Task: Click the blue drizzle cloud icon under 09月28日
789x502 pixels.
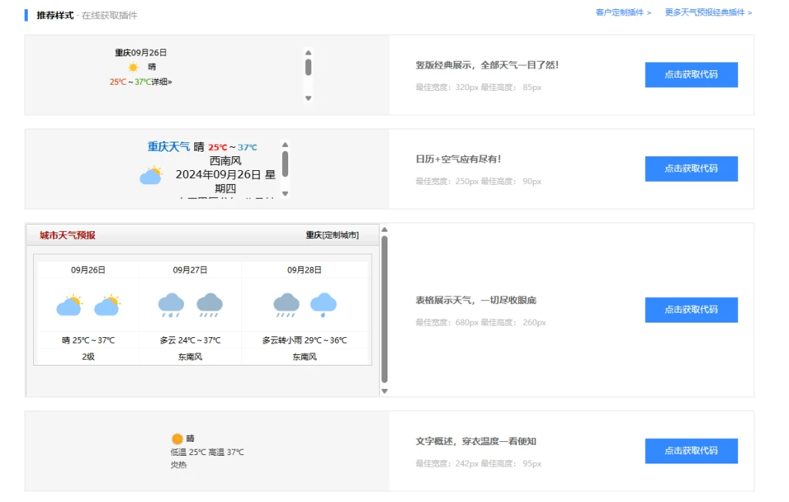Action: click(324, 305)
